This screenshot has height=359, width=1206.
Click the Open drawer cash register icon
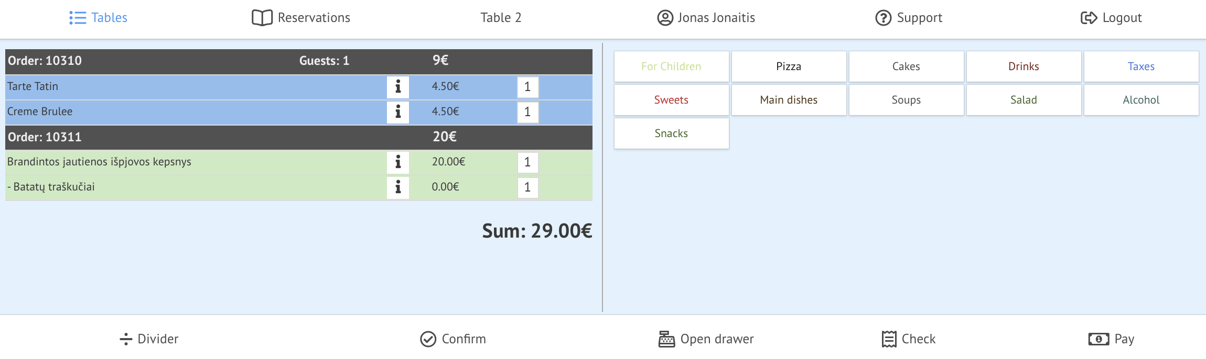[x=666, y=339]
